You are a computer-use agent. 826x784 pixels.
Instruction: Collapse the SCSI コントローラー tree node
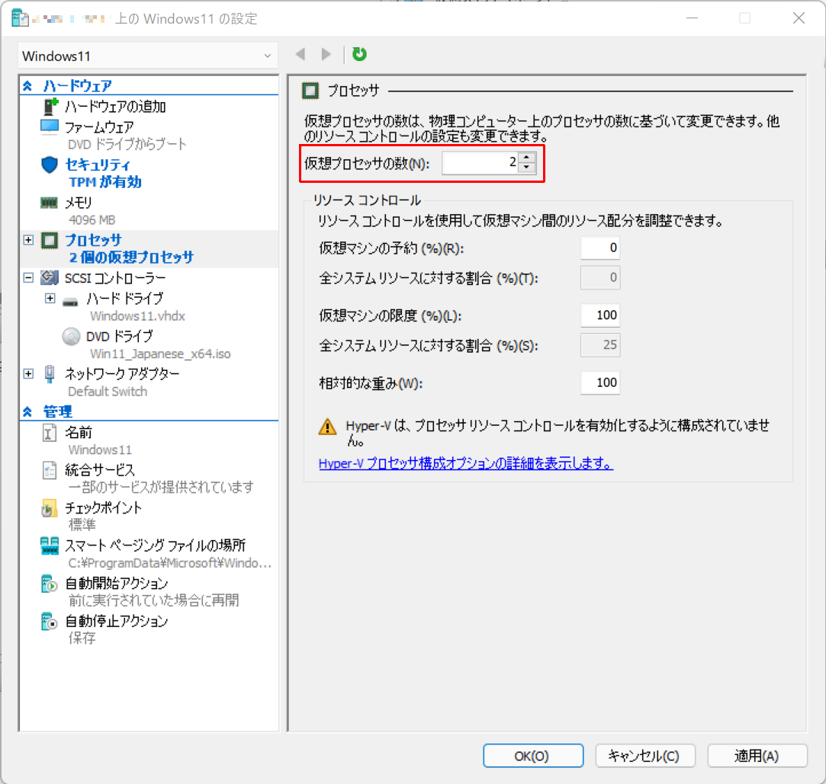pyautogui.click(x=28, y=277)
